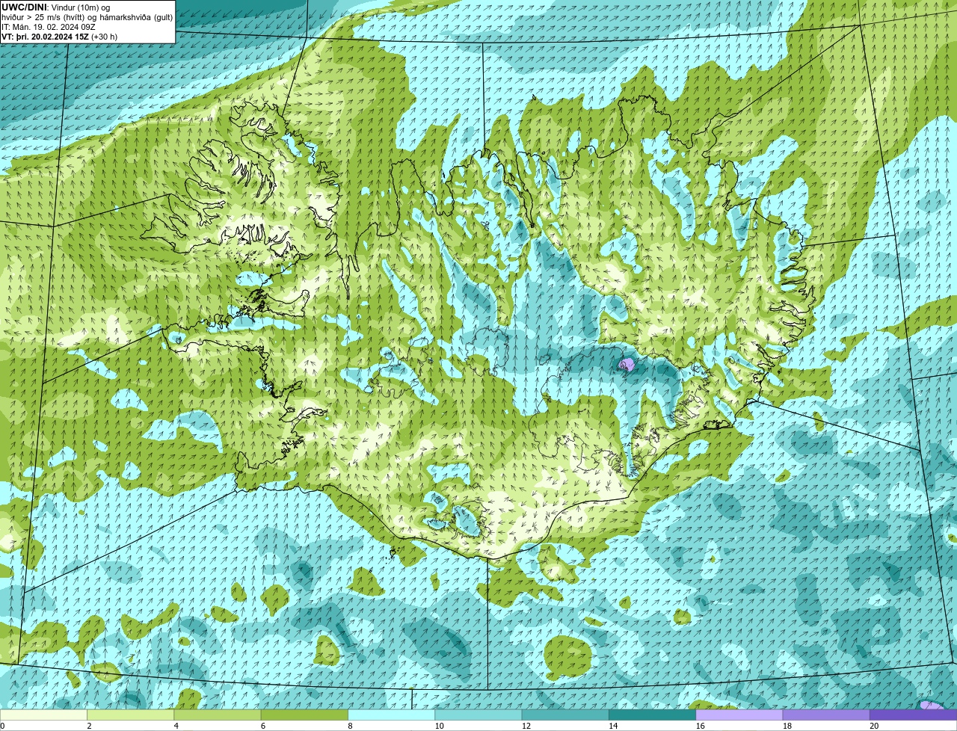Click the olive green 6–8 m/s legend swatch
Viewport: 957px width, 731px height.
click(x=304, y=715)
